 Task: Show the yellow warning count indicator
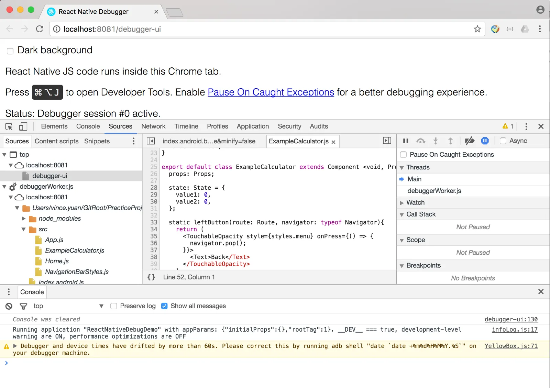tap(508, 126)
